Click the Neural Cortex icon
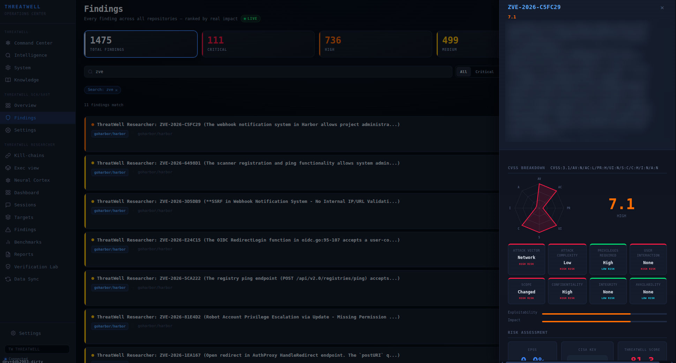Screen dimensions: 676x363 pos(8,180)
